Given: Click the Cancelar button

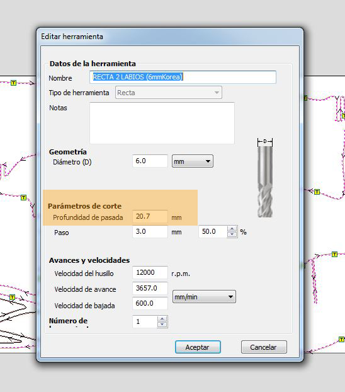Looking at the screenshot, I should tap(264, 347).
